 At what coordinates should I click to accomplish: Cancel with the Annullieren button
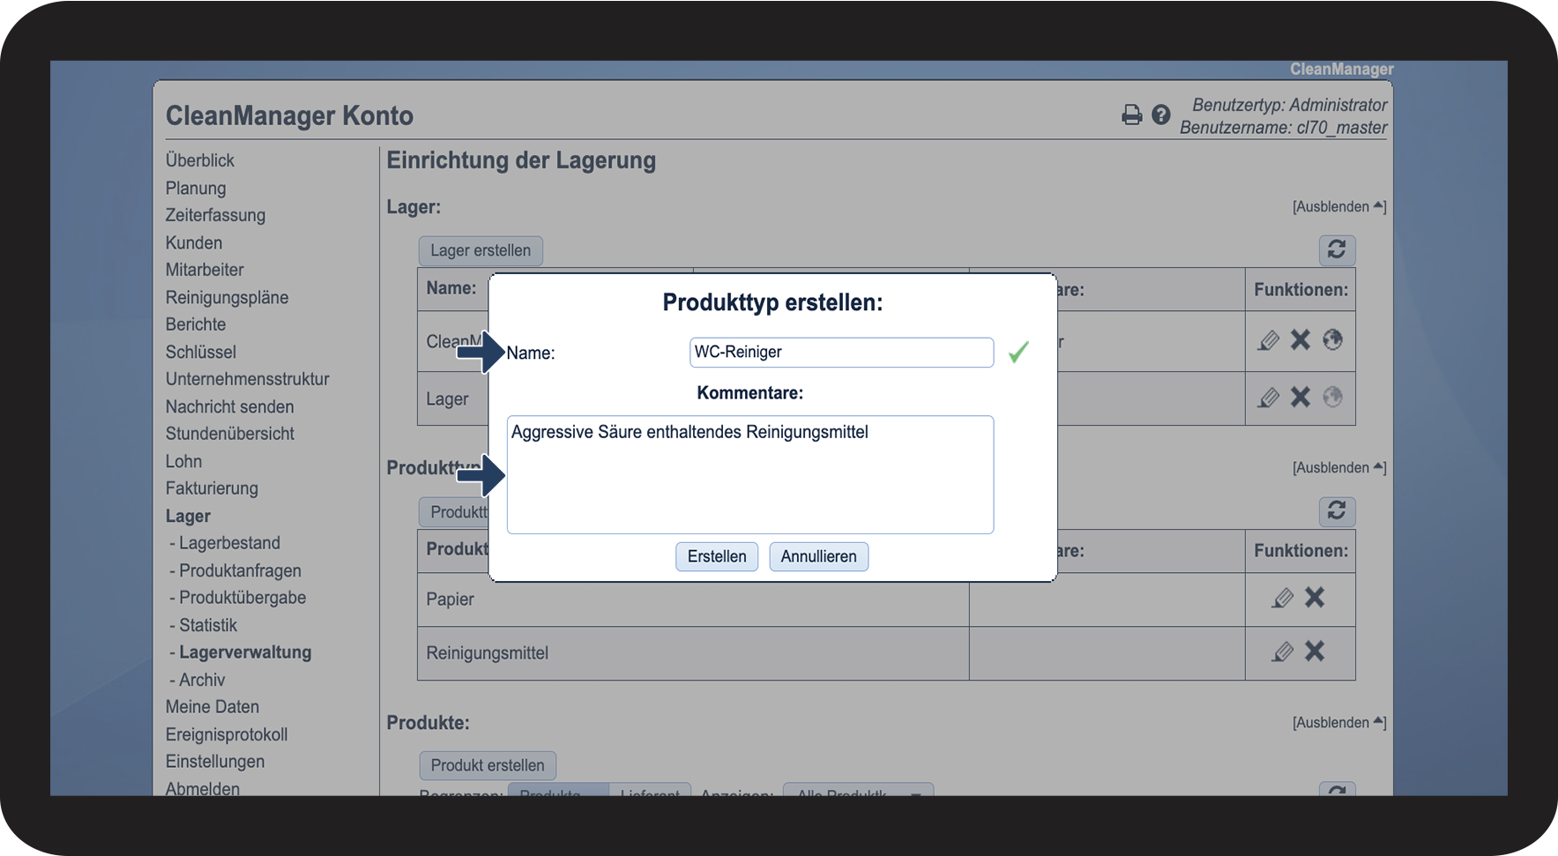818,556
